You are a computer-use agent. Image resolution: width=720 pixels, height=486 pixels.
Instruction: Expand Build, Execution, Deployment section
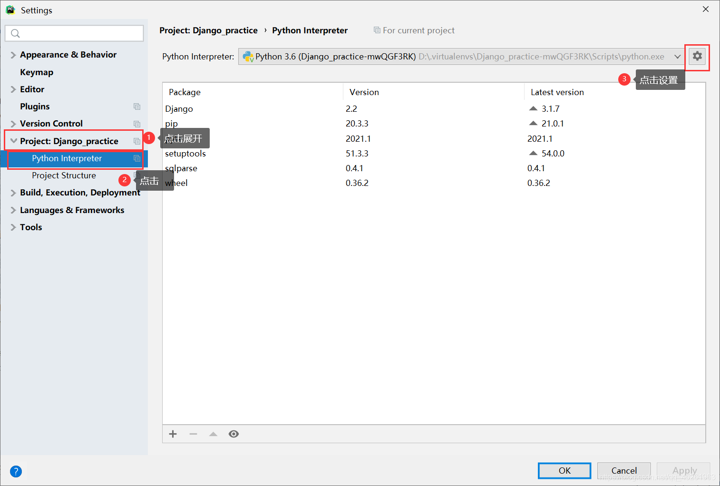(x=13, y=193)
